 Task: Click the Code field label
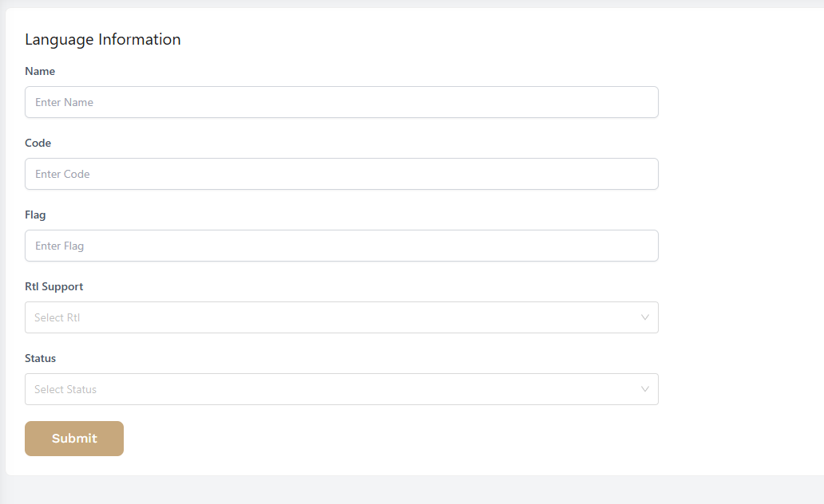coord(38,143)
